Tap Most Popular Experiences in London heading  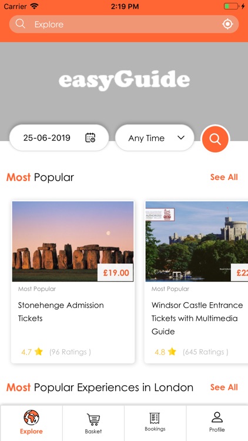(x=100, y=387)
